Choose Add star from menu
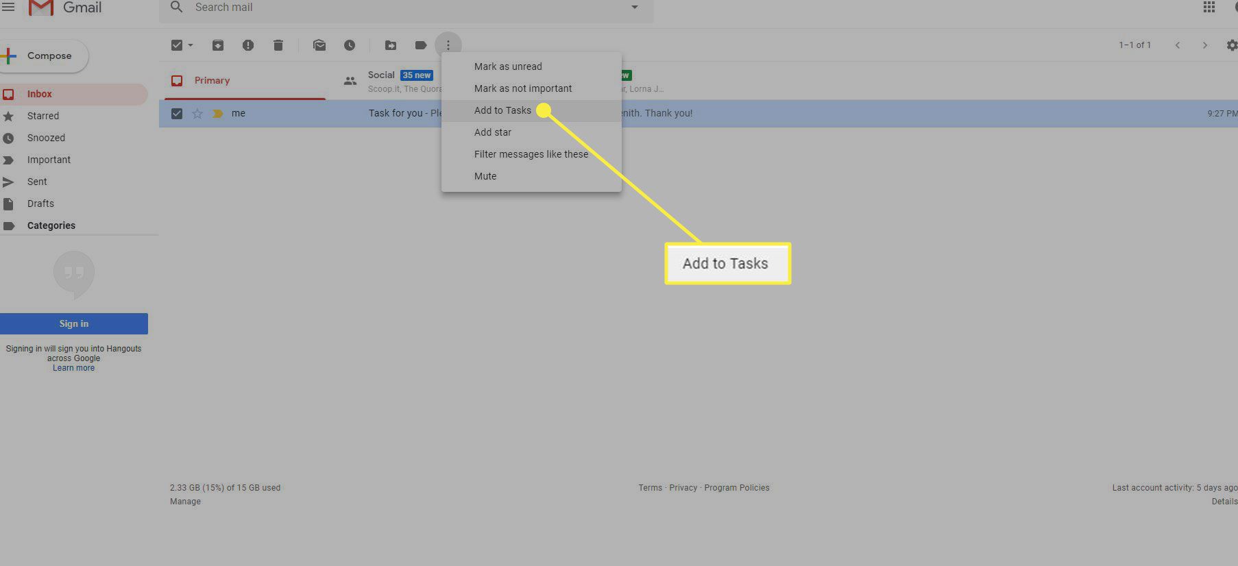Viewport: 1238px width, 566px height. (492, 132)
